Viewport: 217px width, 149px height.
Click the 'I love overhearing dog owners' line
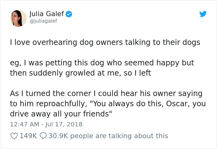105,42
